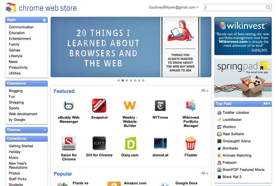The width and height of the screenshot is (276, 186).
Task: Select the Entertainment apps category
Action: 20,39
